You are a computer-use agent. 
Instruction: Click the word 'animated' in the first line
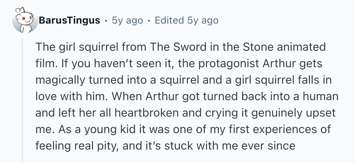coord(301,47)
